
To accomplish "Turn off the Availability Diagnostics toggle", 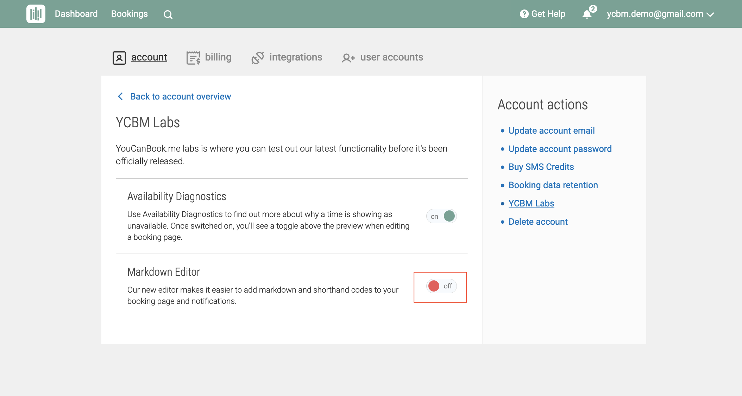I will 441,216.
